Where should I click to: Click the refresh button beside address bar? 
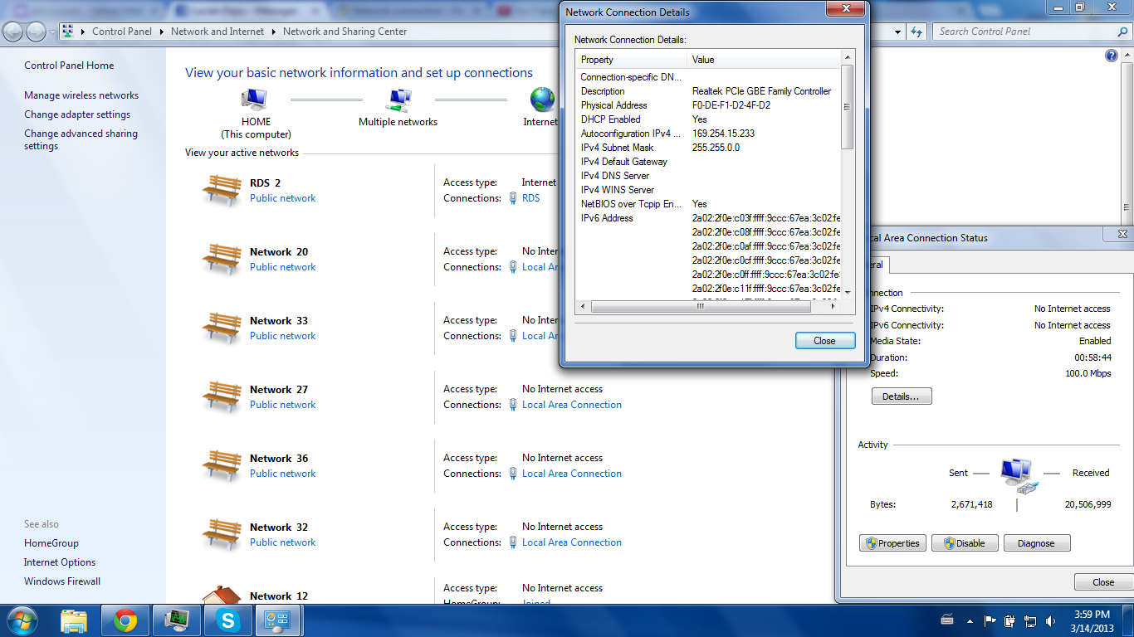916,32
